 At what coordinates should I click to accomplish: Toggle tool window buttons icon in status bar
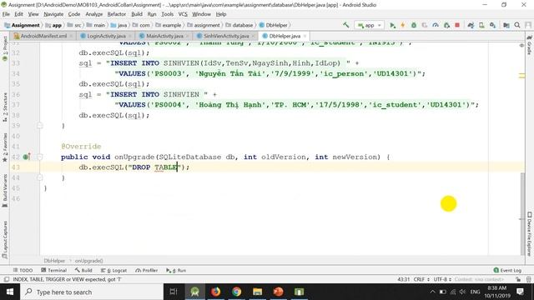[6, 280]
